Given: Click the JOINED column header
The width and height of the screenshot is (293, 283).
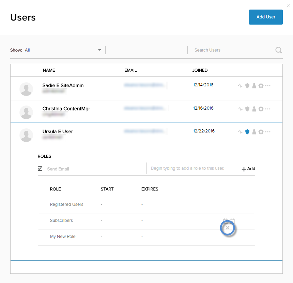Looking at the screenshot, I should [x=200, y=70].
